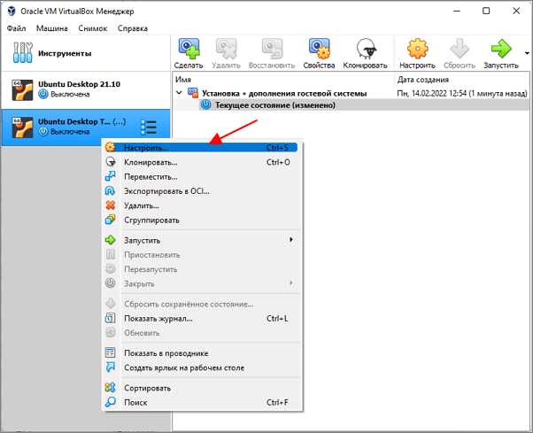The height and width of the screenshot is (433, 533).
Task: Choose Показать в проводнике in the context menu
Action: tap(202, 353)
